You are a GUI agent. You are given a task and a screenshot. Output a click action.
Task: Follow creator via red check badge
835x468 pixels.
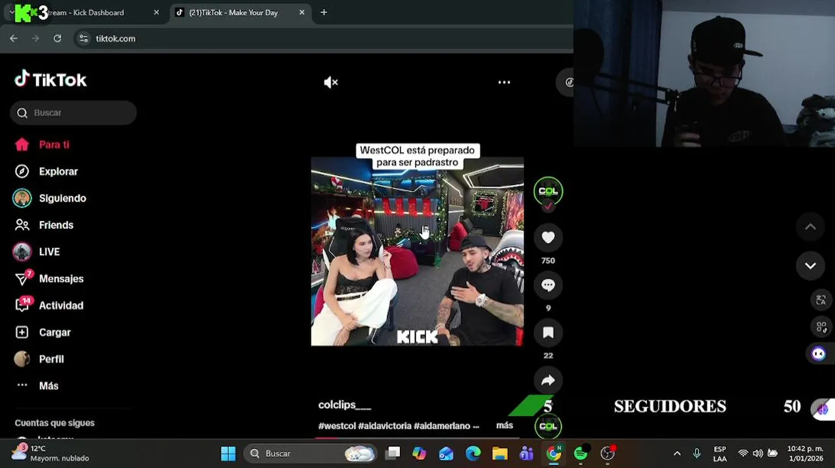coord(548,206)
